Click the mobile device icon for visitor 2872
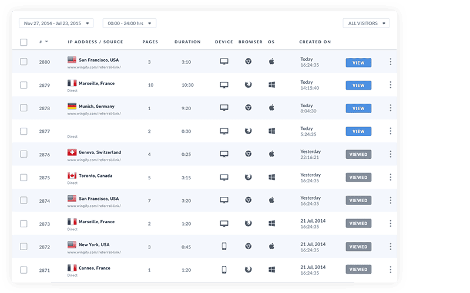The width and height of the screenshot is (470, 293). pyautogui.click(x=224, y=246)
